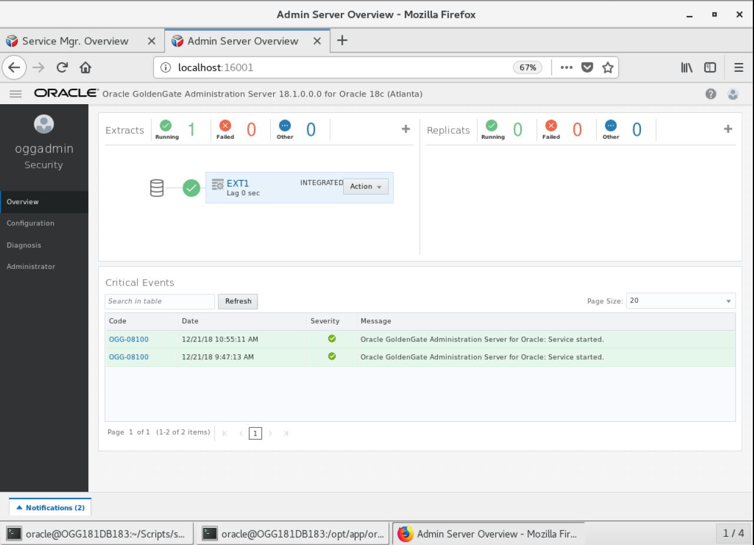Open a new browser tab
The image size is (754, 545).
click(x=342, y=41)
